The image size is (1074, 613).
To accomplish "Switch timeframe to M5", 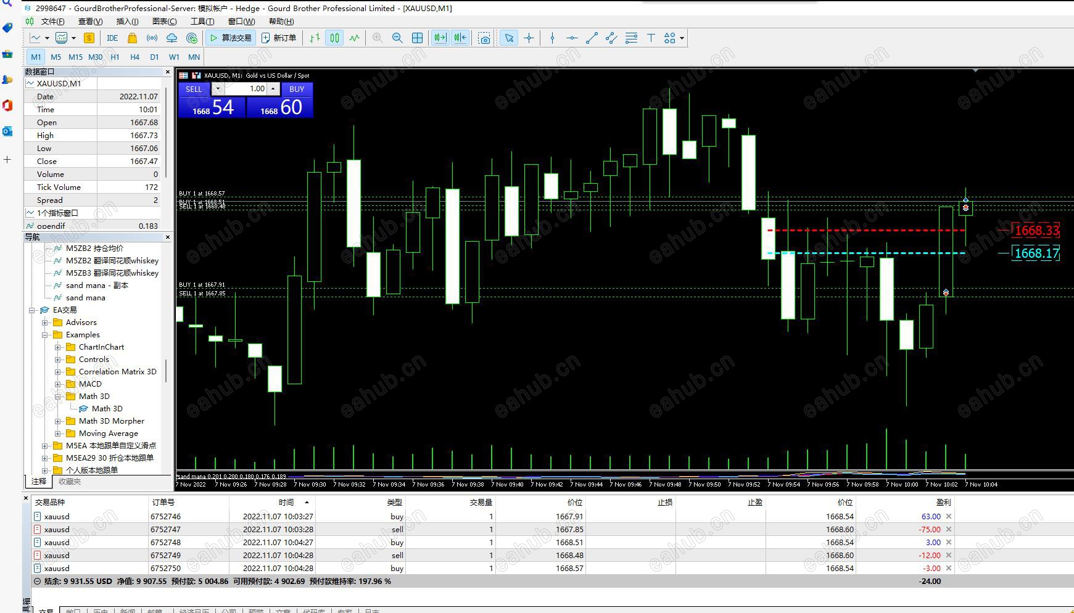I will [56, 57].
